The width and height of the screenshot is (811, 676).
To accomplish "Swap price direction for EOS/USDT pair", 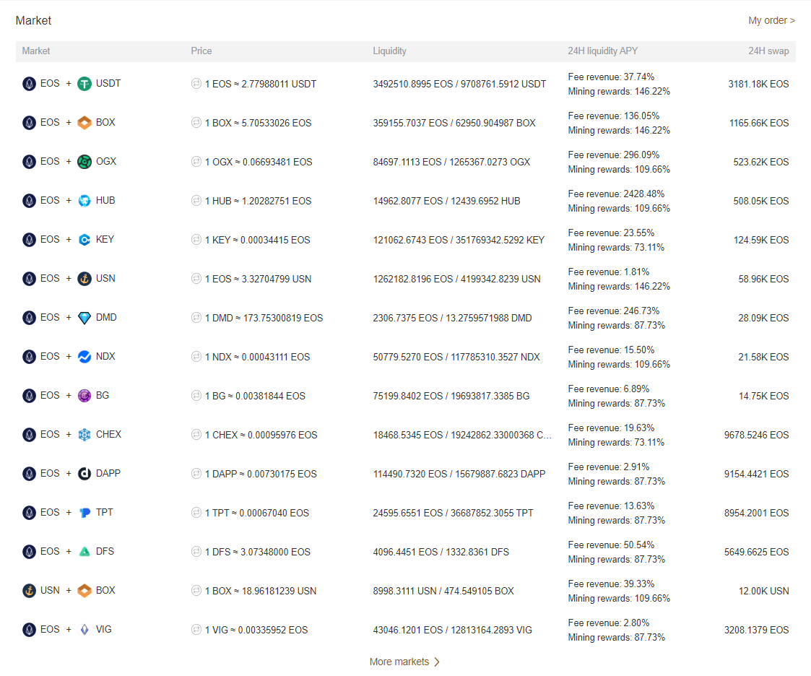I will (196, 83).
